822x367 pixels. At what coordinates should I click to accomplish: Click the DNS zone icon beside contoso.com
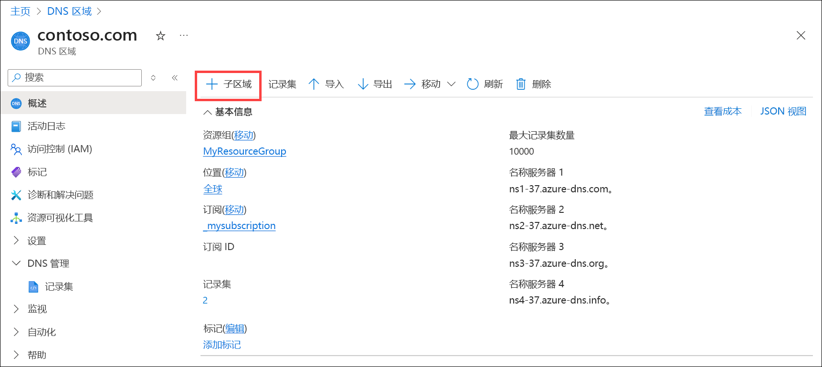tap(21, 41)
